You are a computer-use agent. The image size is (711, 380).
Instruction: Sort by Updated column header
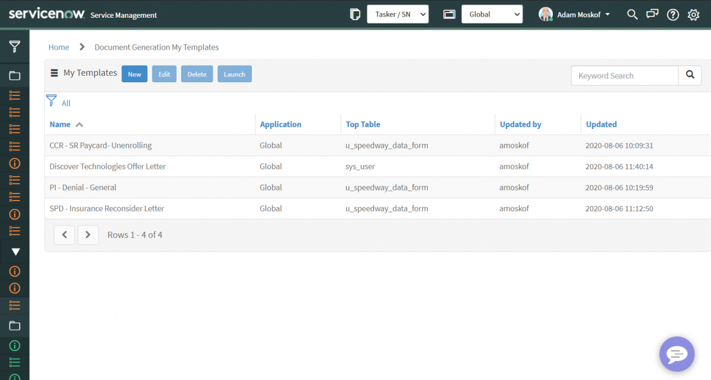(601, 124)
